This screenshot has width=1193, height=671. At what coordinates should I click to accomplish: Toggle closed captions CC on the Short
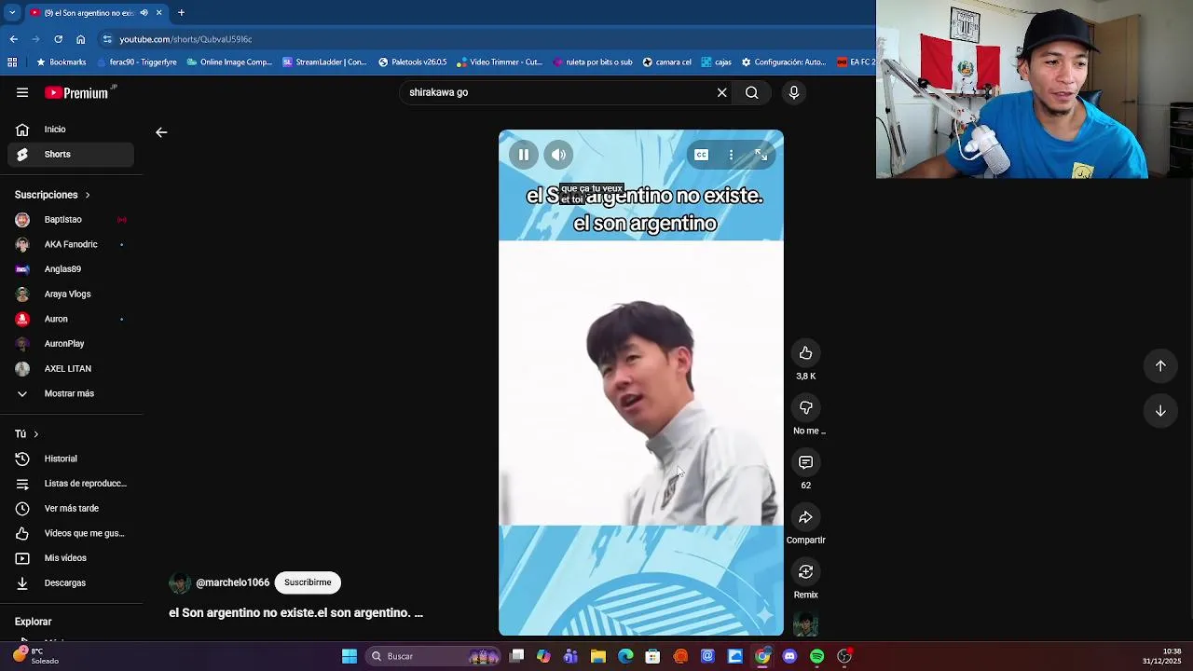click(701, 155)
